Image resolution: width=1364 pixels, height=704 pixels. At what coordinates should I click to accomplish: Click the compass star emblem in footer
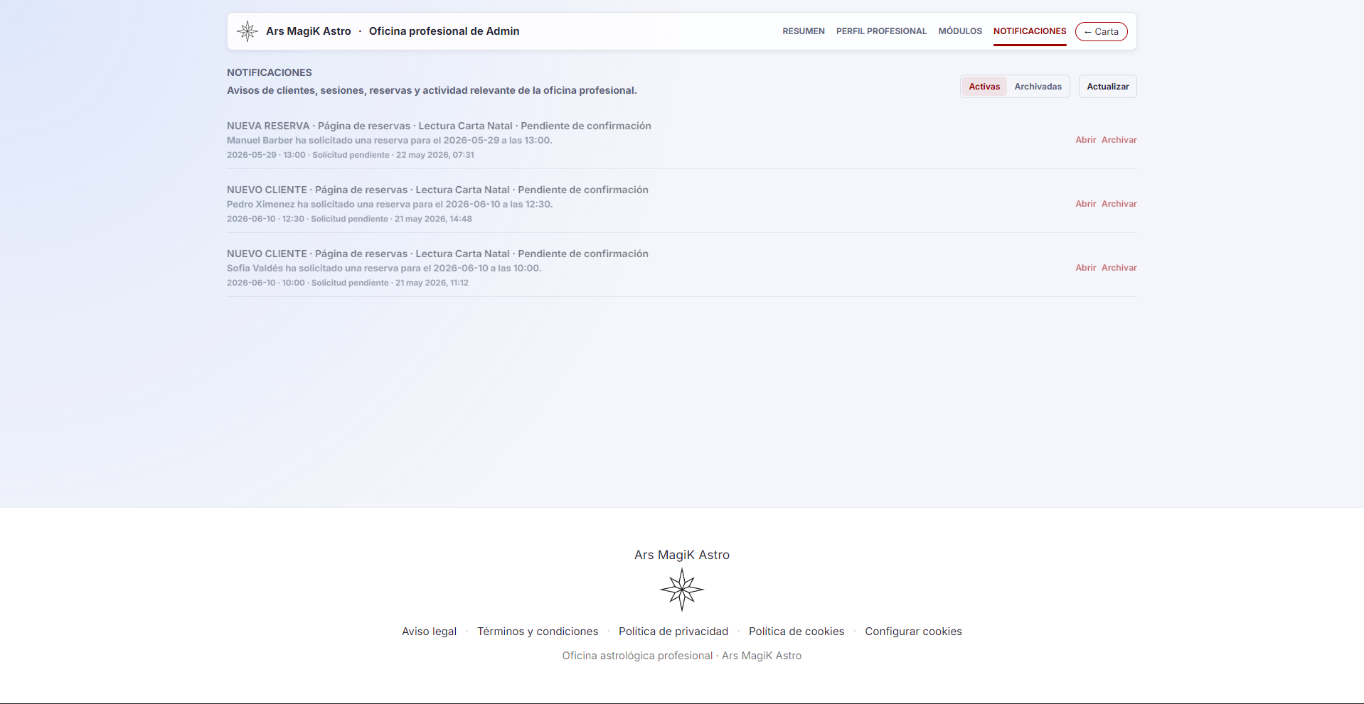pyautogui.click(x=682, y=590)
